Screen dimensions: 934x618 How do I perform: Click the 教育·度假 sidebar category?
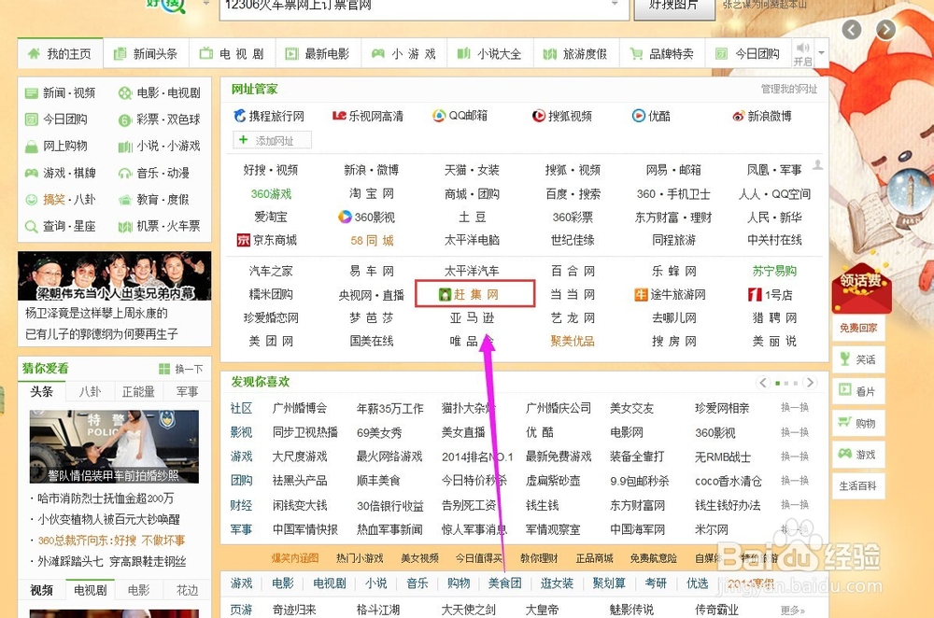pyautogui.click(x=154, y=200)
